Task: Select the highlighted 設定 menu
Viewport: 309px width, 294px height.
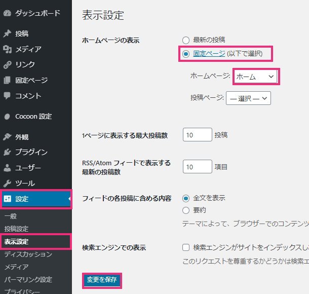Action: point(36,199)
